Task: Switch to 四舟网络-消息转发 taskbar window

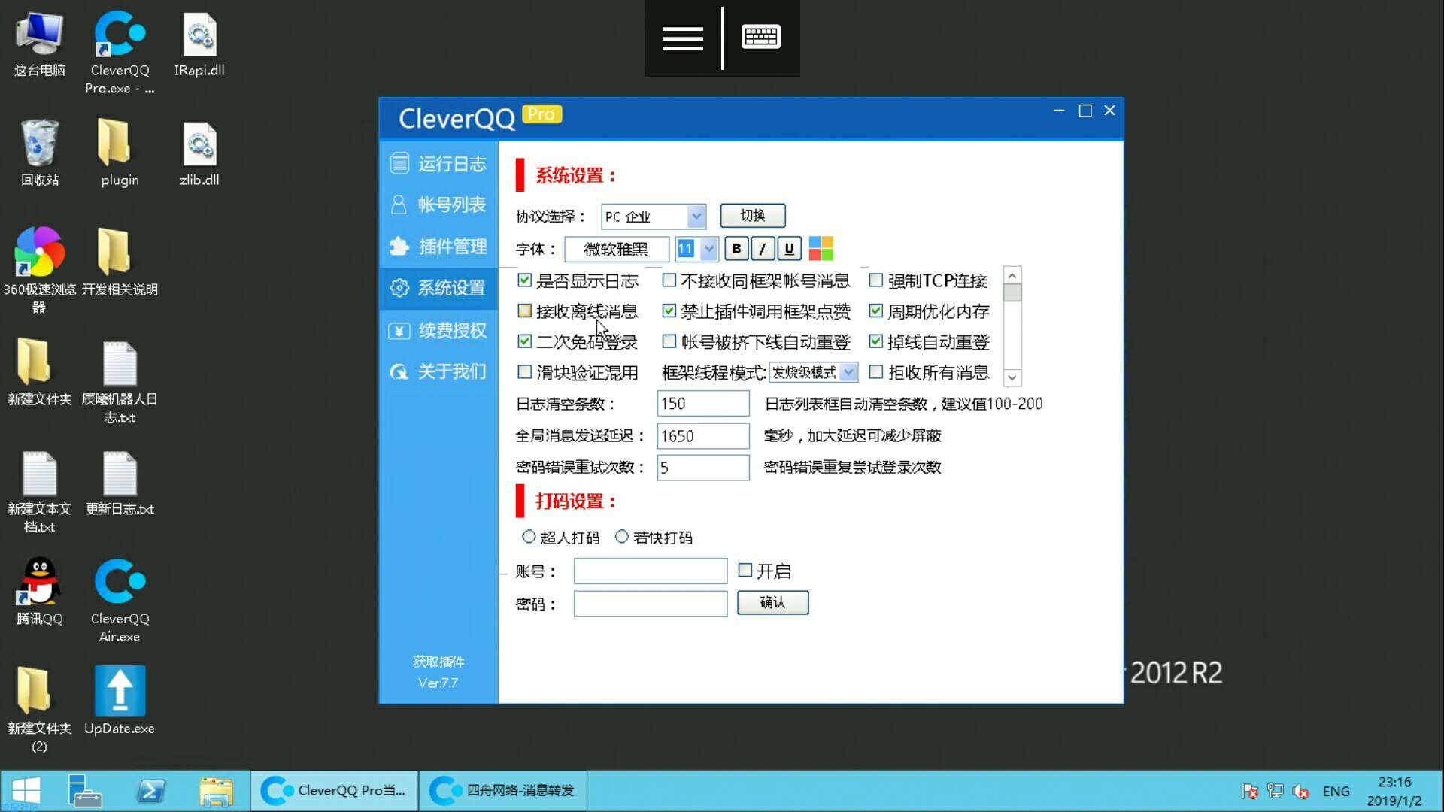Action: point(502,791)
